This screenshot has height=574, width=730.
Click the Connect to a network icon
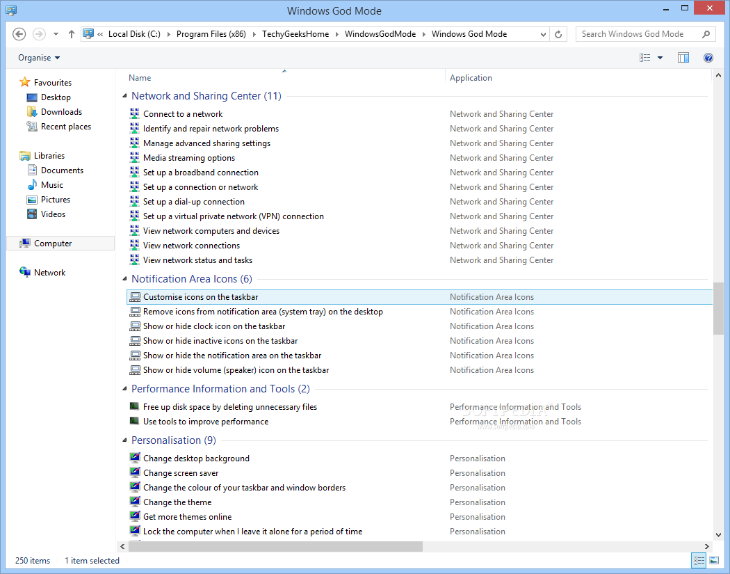coord(135,113)
